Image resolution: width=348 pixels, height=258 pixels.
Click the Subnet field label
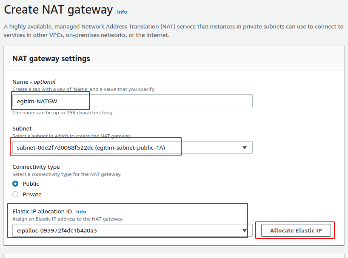point(22,128)
